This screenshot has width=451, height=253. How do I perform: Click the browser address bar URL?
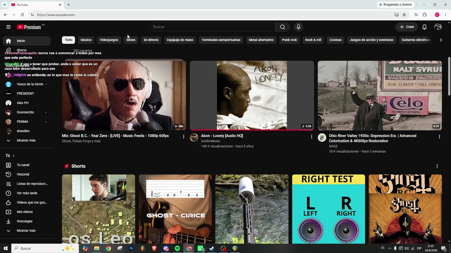tap(56, 15)
